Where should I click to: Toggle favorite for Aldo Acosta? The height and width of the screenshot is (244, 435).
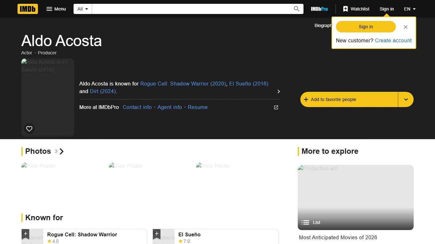(349, 99)
